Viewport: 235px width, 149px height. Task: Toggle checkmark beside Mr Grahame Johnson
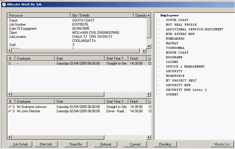click(x=10, y=107)
